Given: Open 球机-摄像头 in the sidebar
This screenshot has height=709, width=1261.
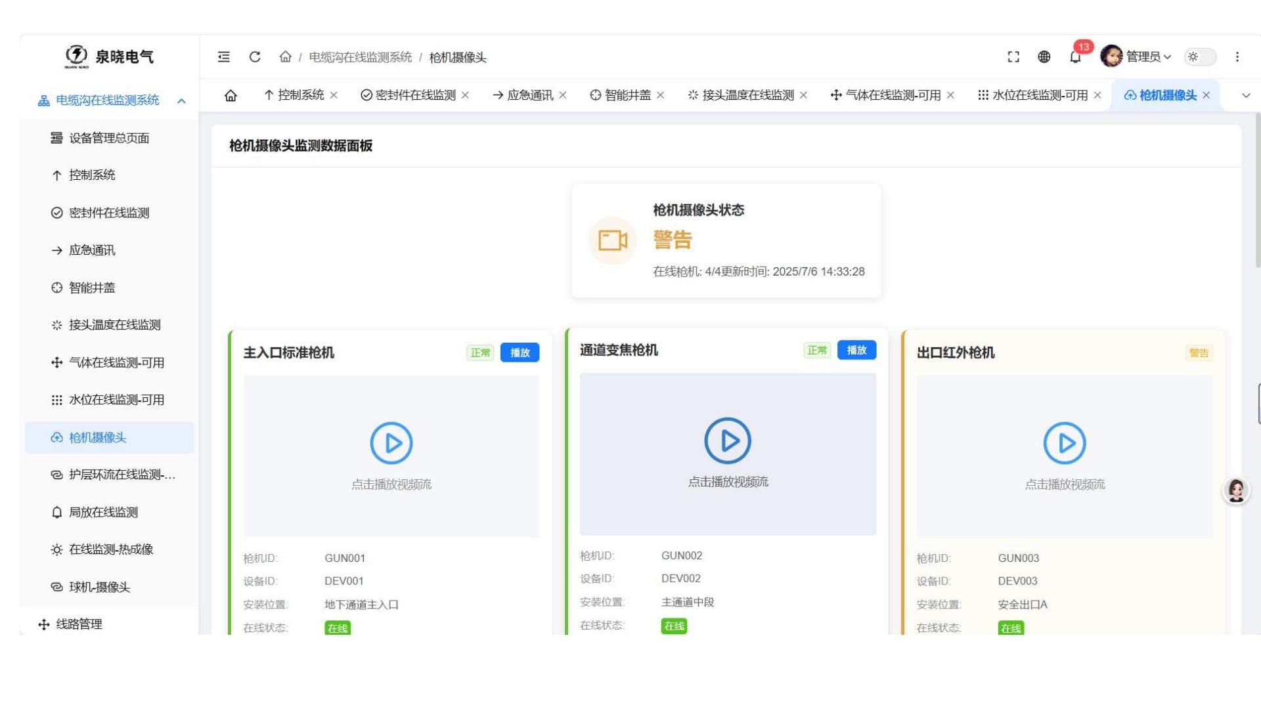Looking at the screenshot, I should (x=109, y=588).
